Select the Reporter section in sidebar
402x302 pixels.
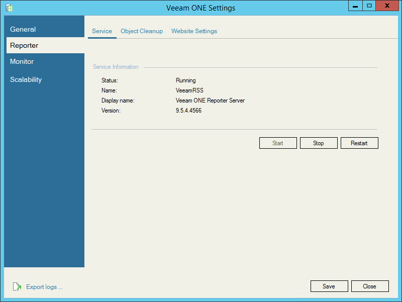[45, 45]
